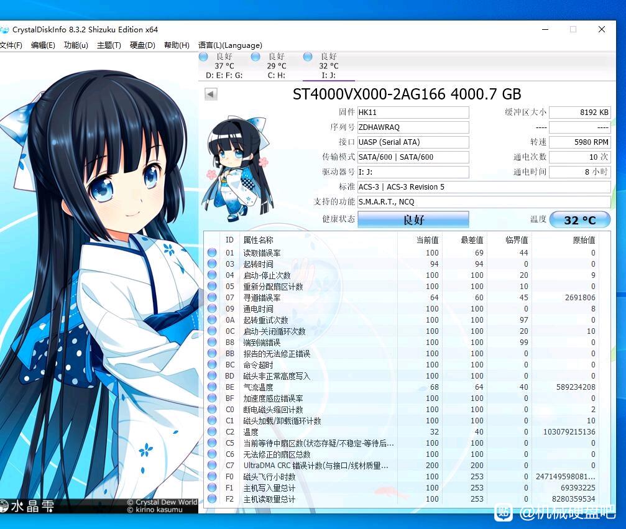Click the interface field UASP (Serial ATA)
Viewport: 626px width, 529px height.
point(413,142)
